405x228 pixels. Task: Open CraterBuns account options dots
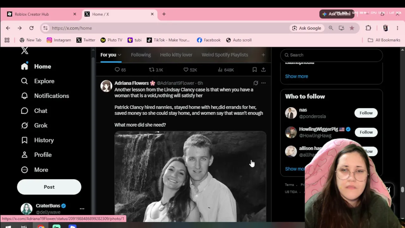[82, 209]
